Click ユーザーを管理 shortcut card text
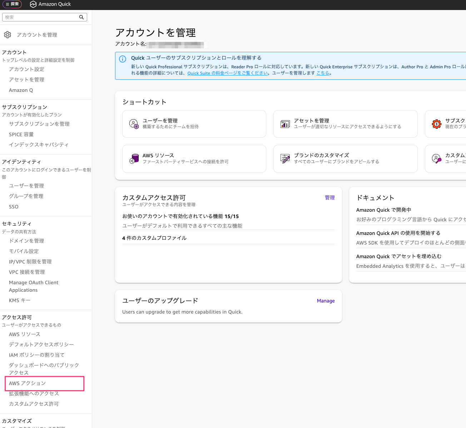 click(160, 121)
